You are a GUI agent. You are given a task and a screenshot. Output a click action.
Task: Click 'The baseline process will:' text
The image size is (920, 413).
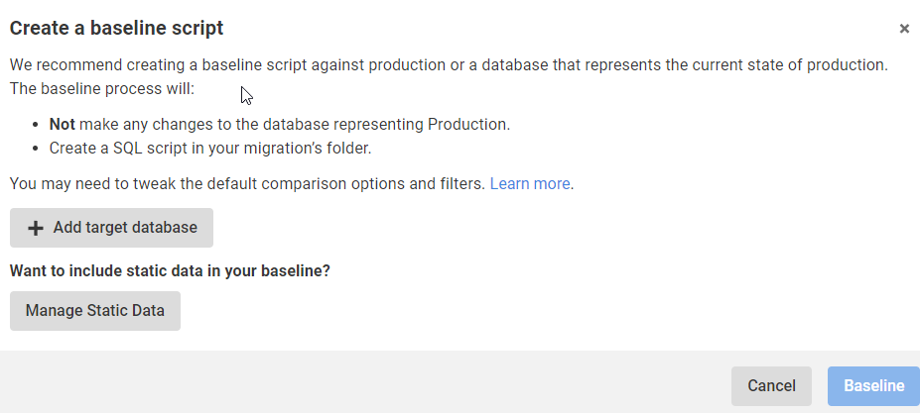click(103, 88)
